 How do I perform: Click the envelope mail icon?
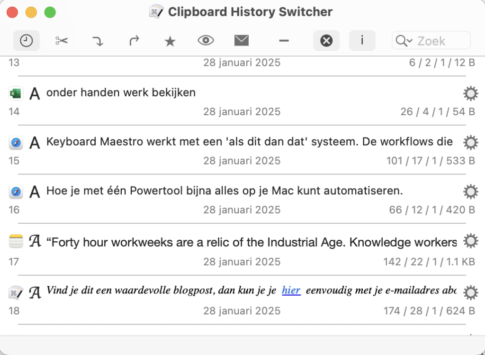click(x=242, y=41)
